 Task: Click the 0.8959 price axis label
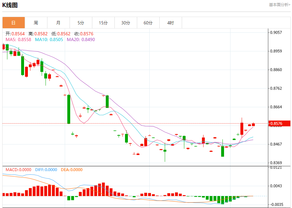pyautogui.click(x=276, y=51)
